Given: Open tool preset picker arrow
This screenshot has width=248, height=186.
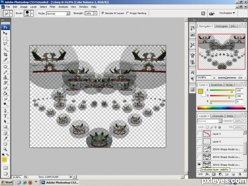Looking at the screenshot, I should pos(11,14).
